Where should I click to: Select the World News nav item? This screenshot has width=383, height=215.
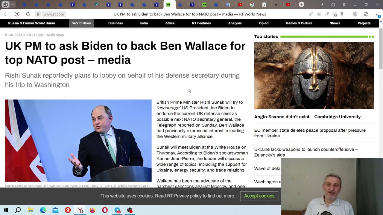[x=81, y=23]
